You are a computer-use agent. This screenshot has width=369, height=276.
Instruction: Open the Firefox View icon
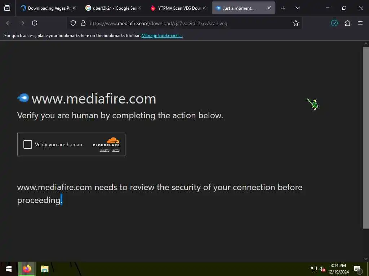coord(7,8)
